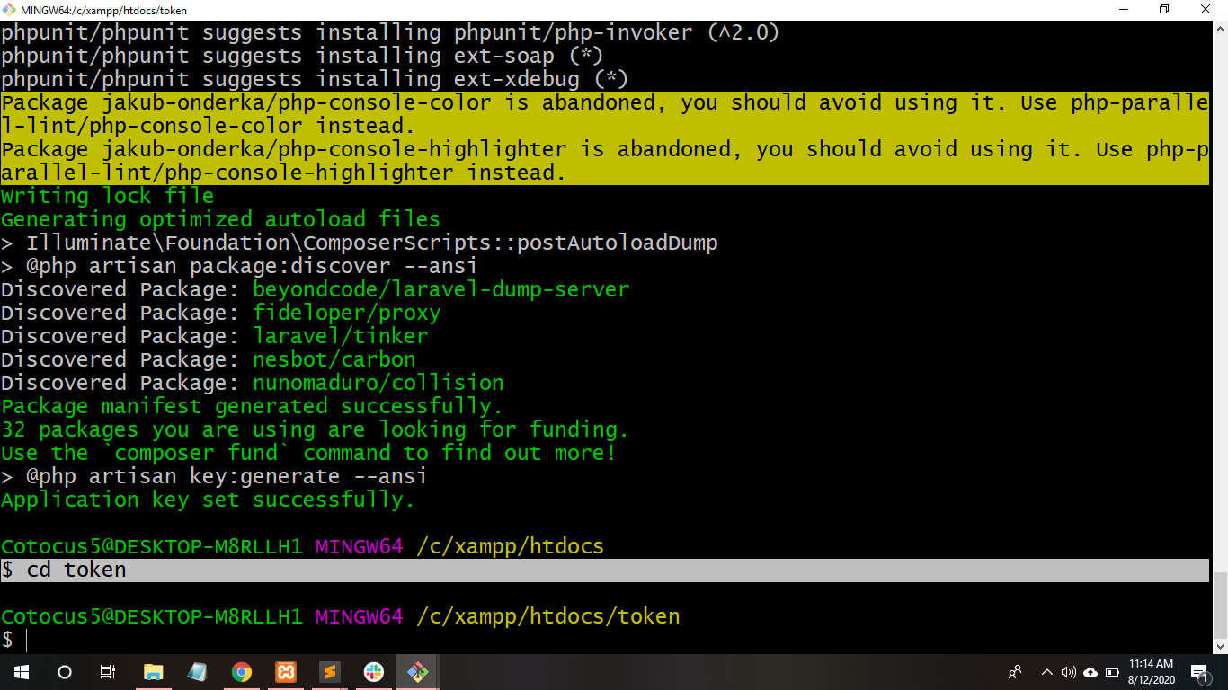Switch to Google Chrome in taskbar
The width and height of the screenshot is (1228, 690).
[241, 671]
